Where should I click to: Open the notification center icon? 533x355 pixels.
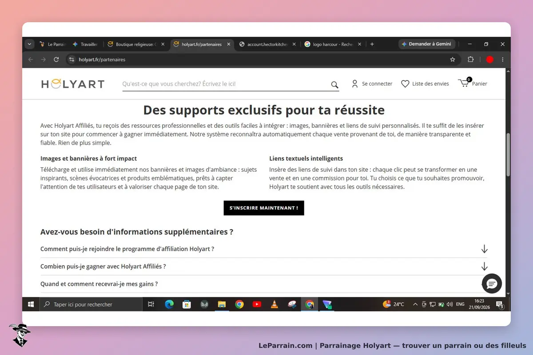click(500, 304)
